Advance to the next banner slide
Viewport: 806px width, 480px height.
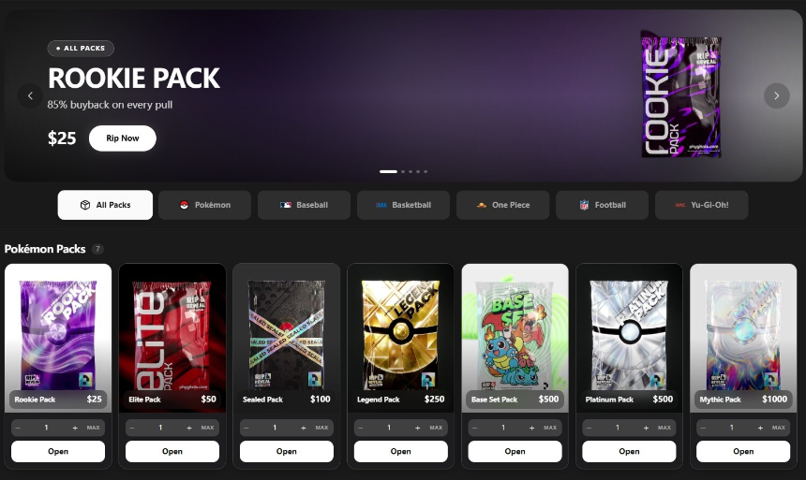point(776,95)
